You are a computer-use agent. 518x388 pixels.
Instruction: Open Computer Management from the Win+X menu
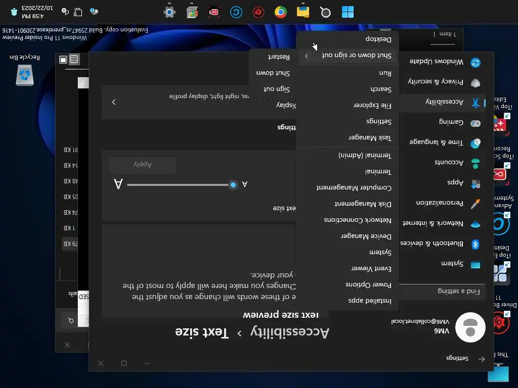coord(348,188)
